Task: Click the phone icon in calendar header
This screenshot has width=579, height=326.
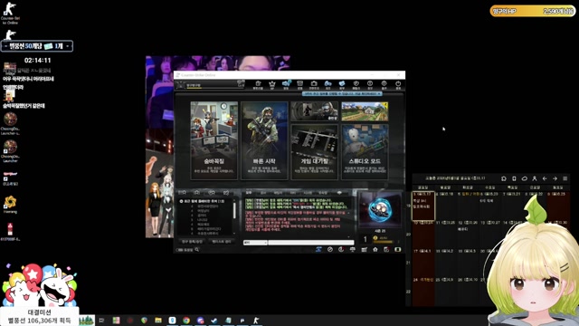Action: [x=514, y=178]
